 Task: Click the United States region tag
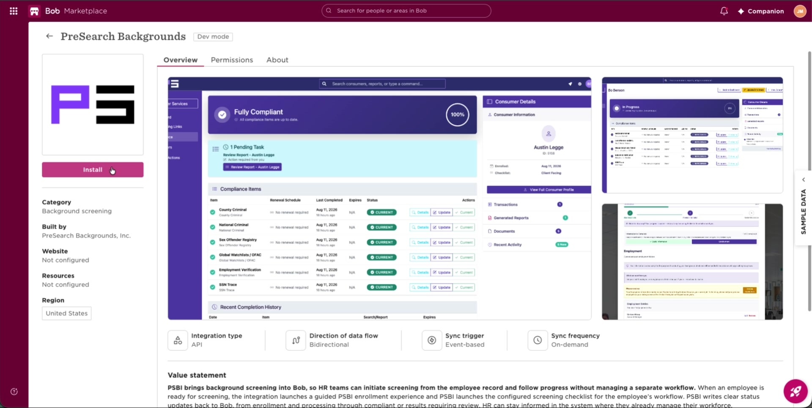[x=66, y=313]
